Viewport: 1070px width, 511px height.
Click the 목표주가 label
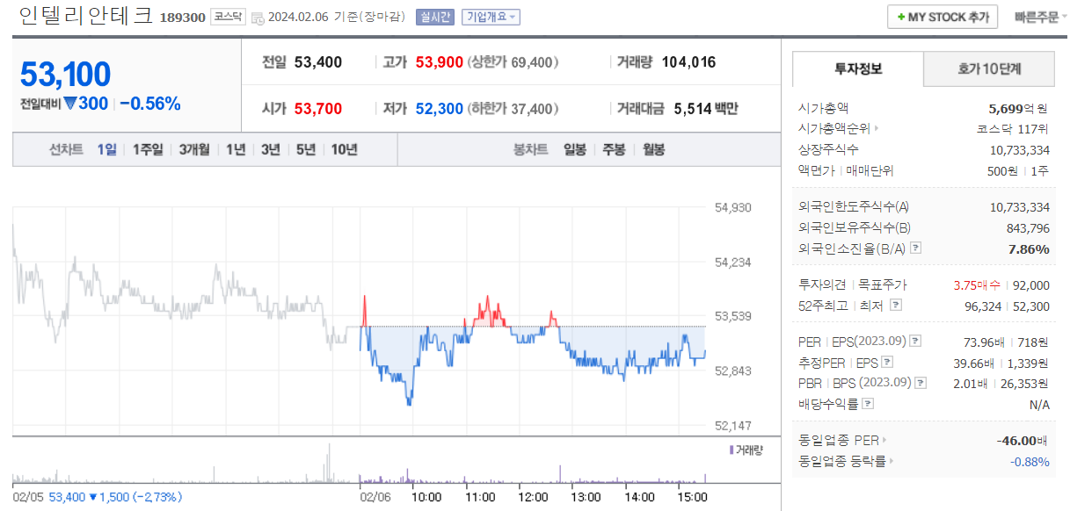[x=882, y=284]
